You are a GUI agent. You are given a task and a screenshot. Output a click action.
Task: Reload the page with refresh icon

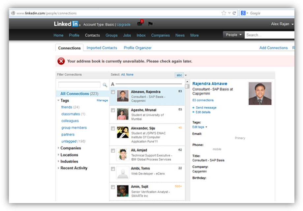click(x=234, y=13)
